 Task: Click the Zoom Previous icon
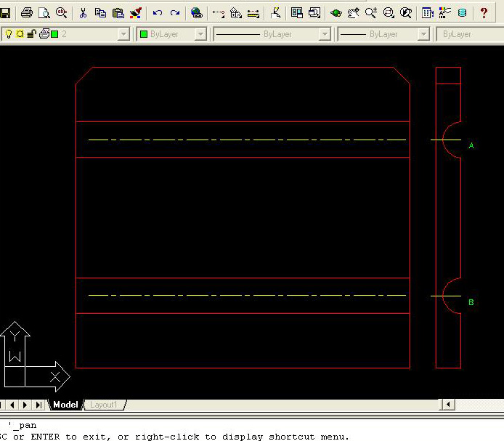[406, 13]
